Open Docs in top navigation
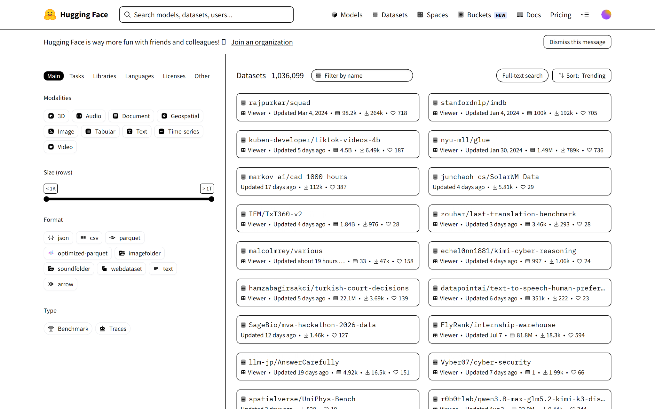 click(529, 15)
